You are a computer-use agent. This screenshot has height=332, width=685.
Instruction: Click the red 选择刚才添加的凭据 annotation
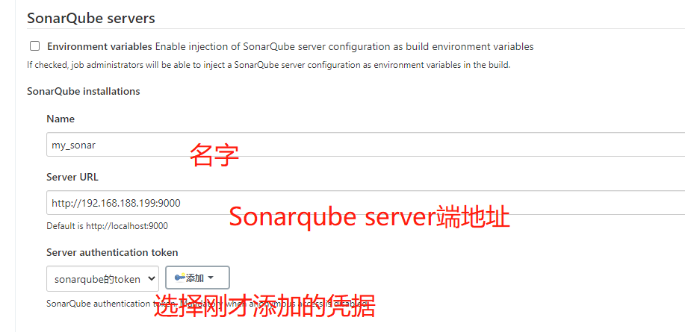[x=264, y=306]
